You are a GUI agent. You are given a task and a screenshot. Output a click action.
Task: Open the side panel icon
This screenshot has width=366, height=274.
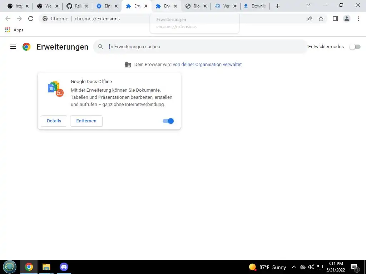[x=335, y=19]
